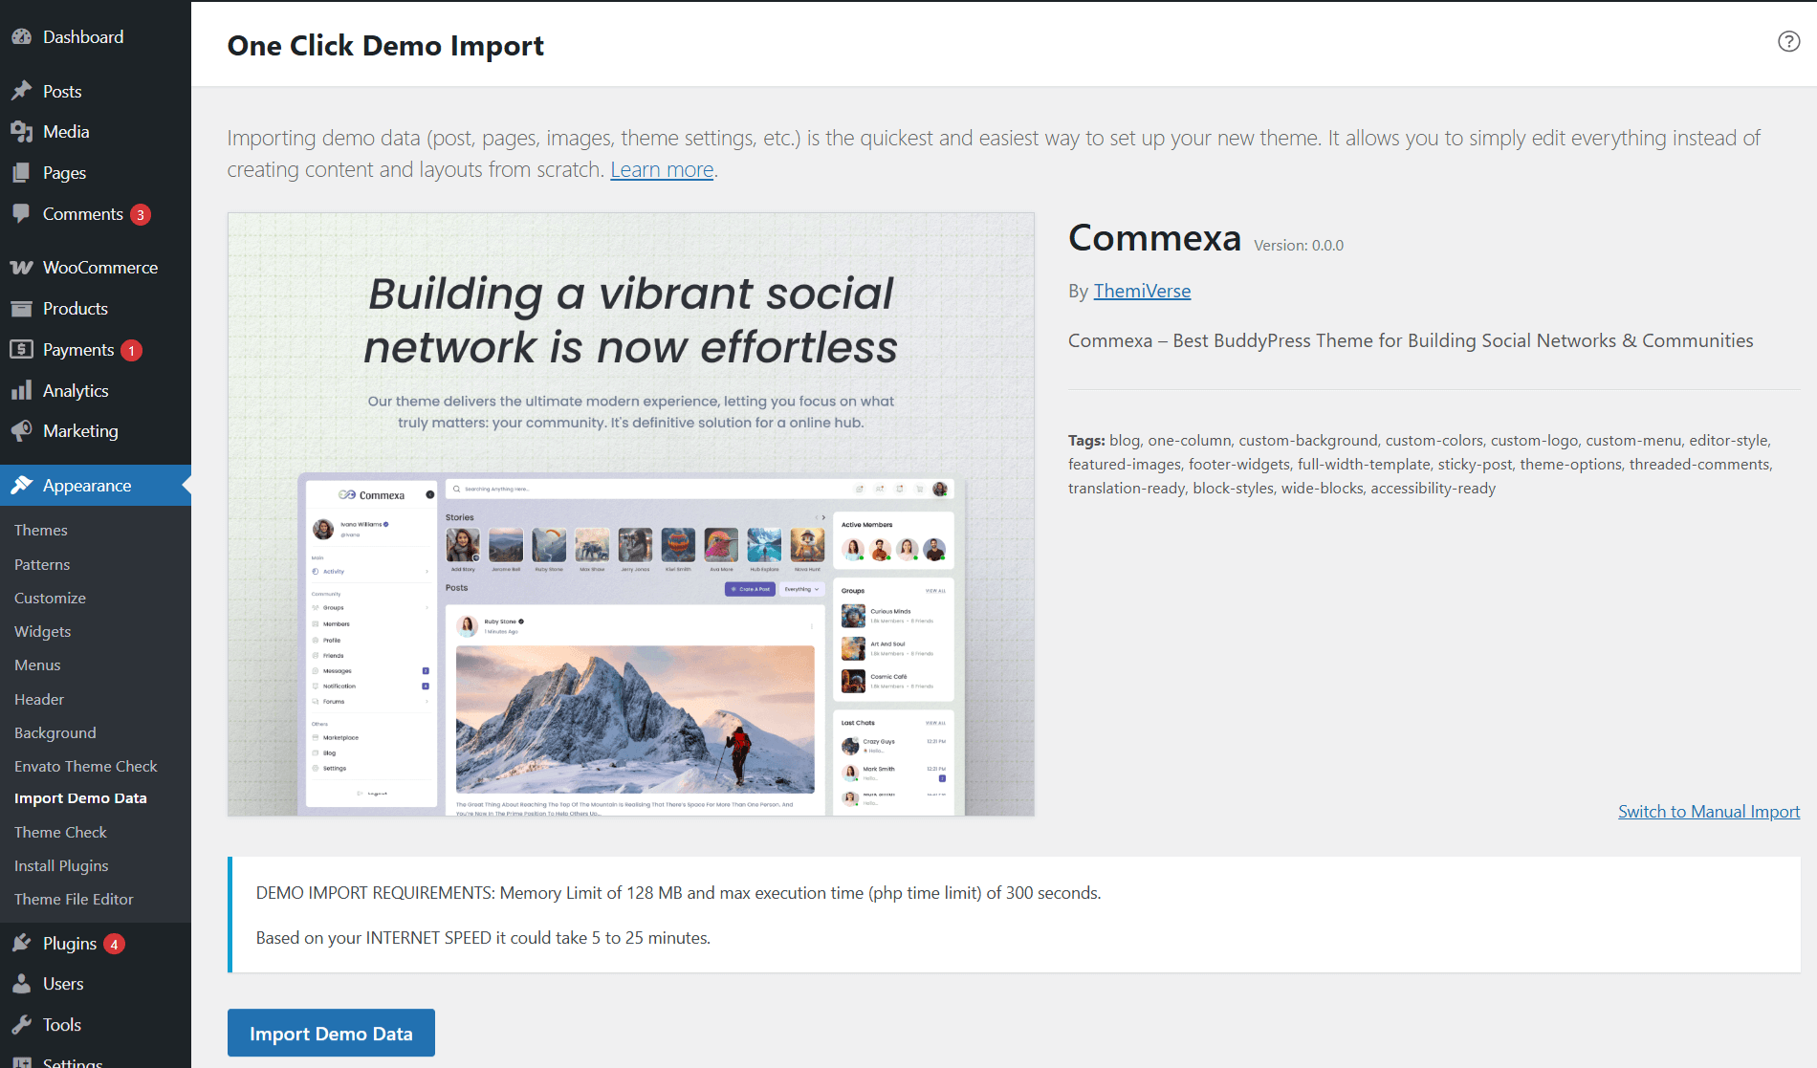Select the Products box icon

22,308
